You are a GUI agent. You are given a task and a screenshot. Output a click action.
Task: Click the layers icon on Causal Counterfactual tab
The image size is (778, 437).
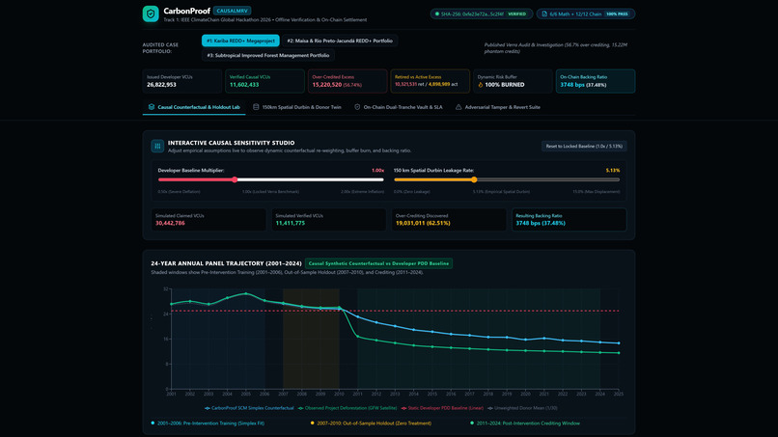[x=152, y=107]
